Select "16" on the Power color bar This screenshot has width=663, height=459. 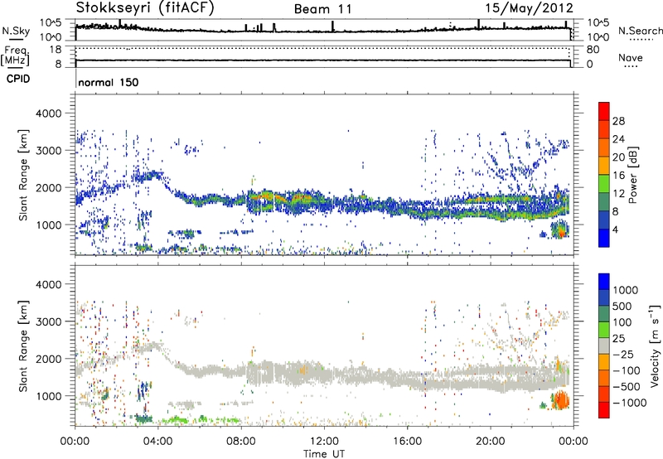pyautogui.click(x=618, y=176)
